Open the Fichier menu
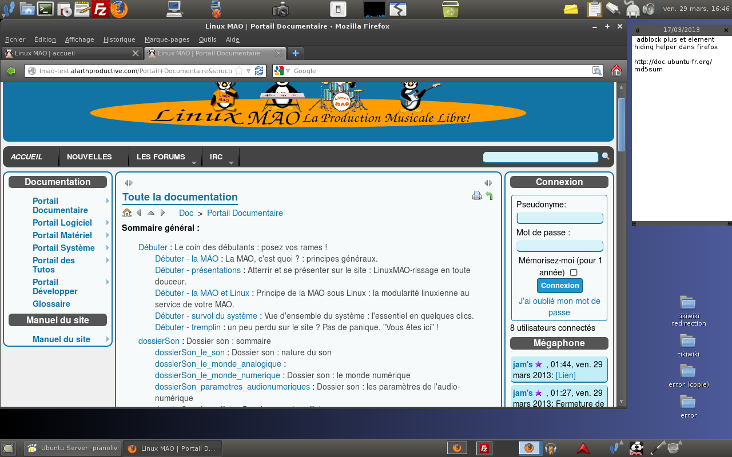Image resolution: width=732 pixels, height=457 pixels. click(x=15, y=39)
